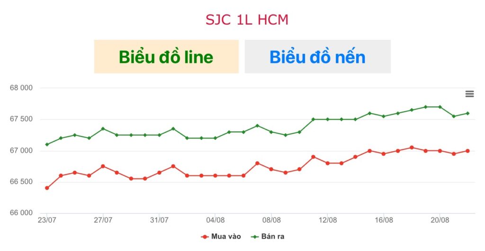The image size is (485, 251).
Task: Click the SJC 1L HCM chart title
Action: click(247, 20)
